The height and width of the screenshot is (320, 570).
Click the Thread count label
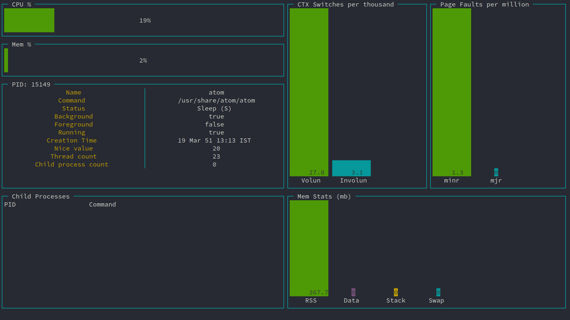[73, 156]
